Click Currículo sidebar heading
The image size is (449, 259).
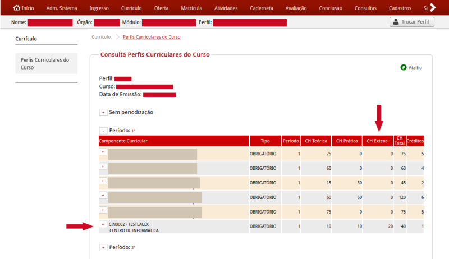click(x=26, y=39)
